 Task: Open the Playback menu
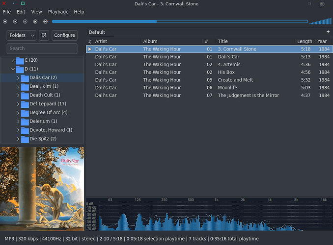click(58, 12)
